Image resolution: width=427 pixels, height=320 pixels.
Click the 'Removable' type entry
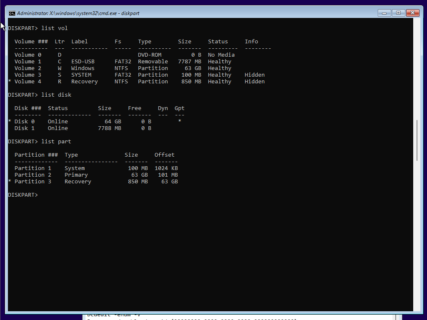(x=153, y=62)
